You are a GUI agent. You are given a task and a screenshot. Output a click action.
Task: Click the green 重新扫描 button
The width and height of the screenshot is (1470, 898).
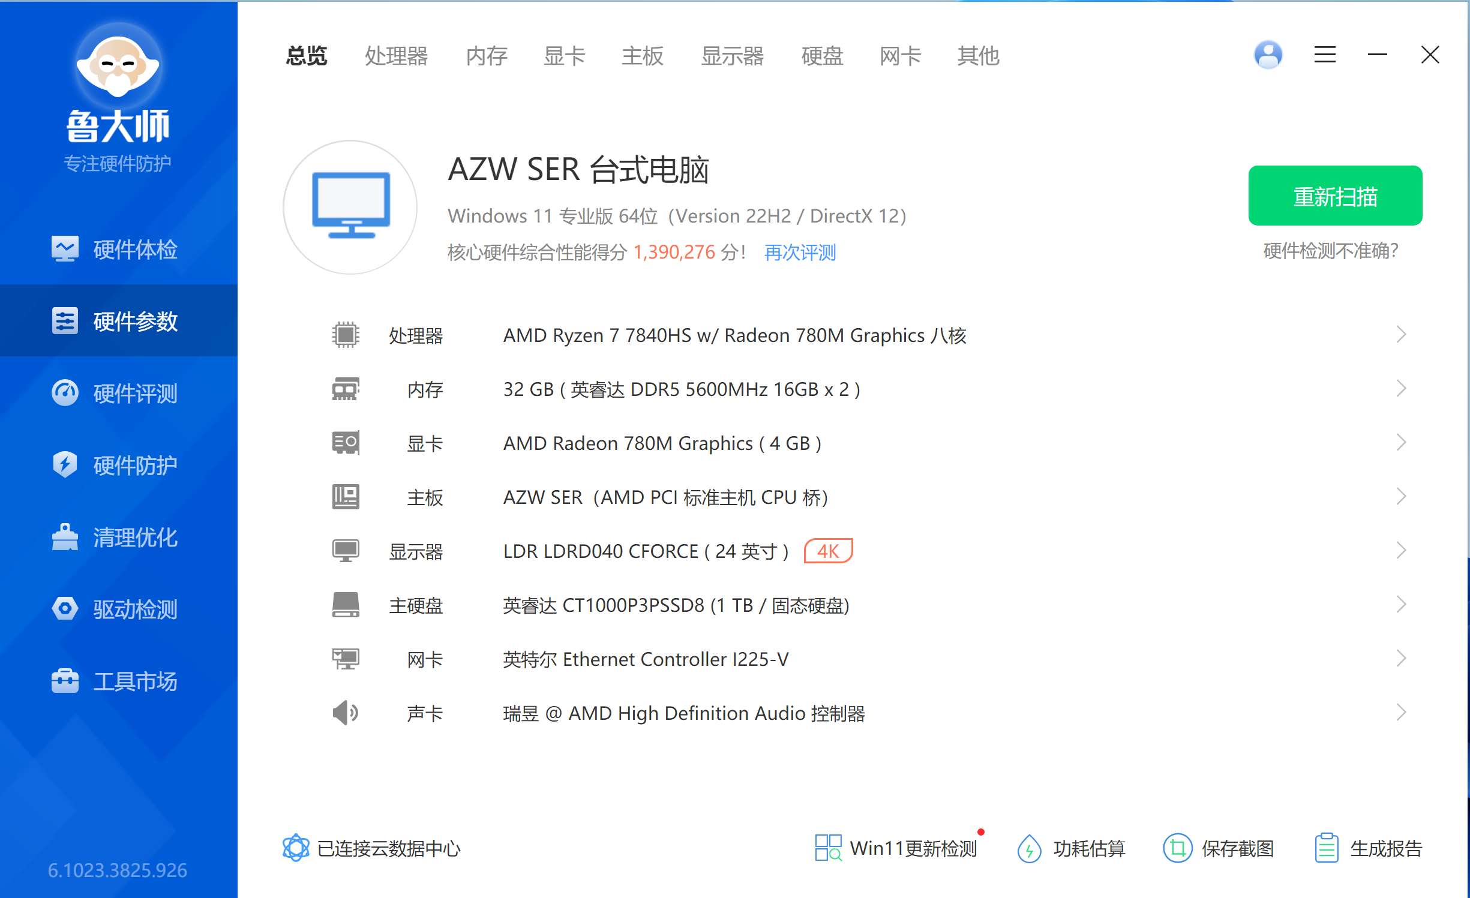[x=1335, y=196]
